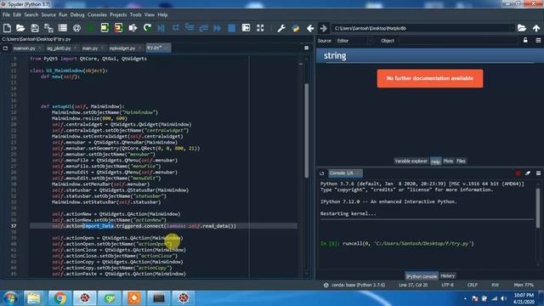This screenshot has height=306, width=544.
Task: Click the Windows Start button
Action: pyautogui.click(x=10, y=298)
